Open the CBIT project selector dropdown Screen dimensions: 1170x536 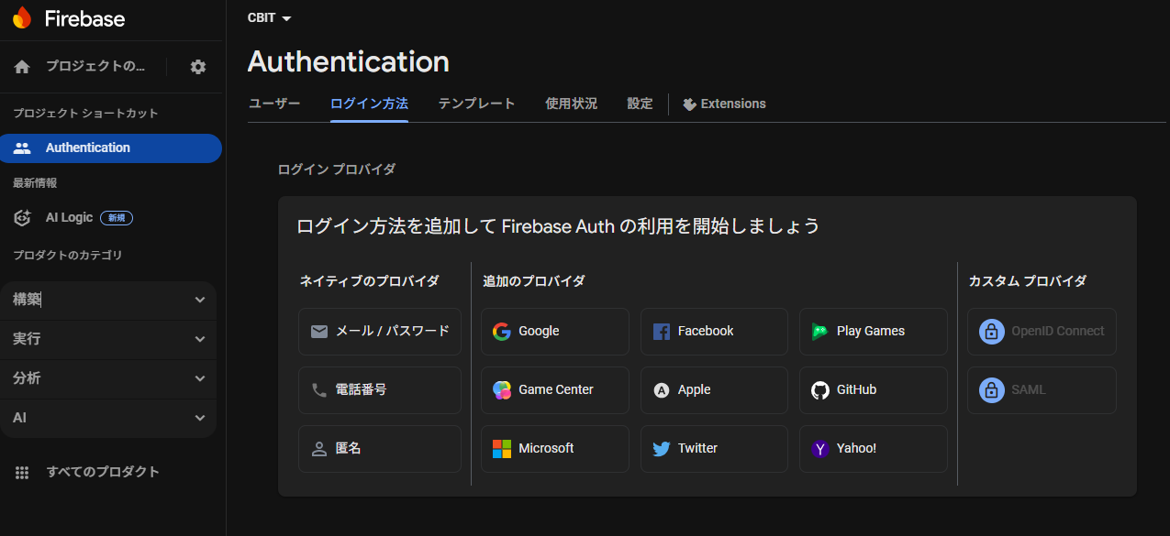pos(270,18)
